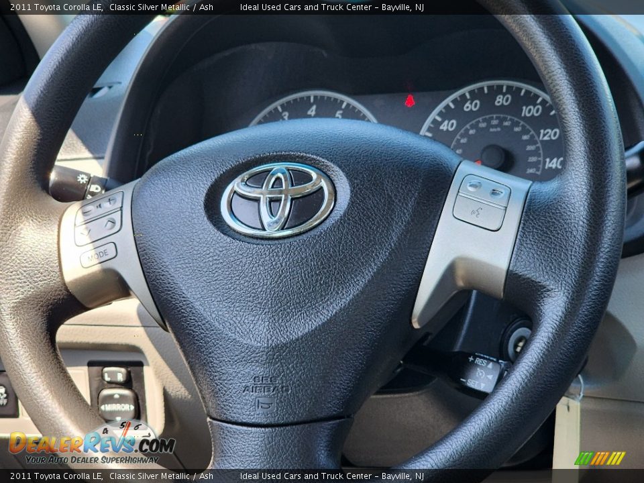Click the phone answer button
This screenshot has width=644, height=483.
[474, 186]
